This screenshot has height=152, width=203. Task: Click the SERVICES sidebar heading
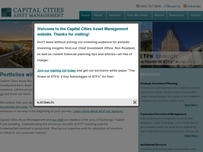[x=150, y=74]
